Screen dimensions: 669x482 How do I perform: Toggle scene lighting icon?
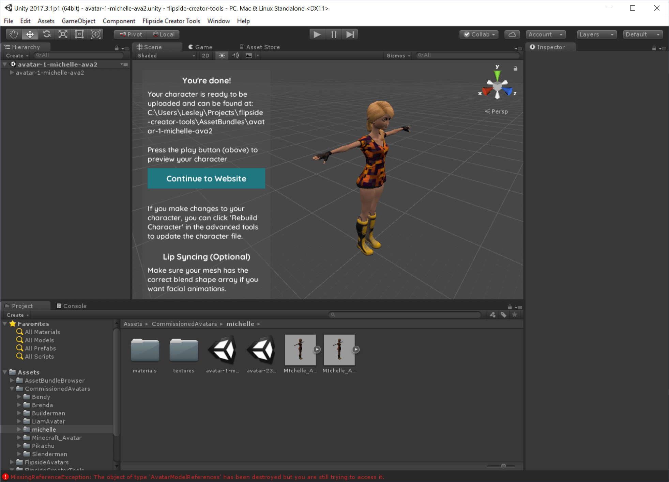pyautogui.click(x=222, y=55)
